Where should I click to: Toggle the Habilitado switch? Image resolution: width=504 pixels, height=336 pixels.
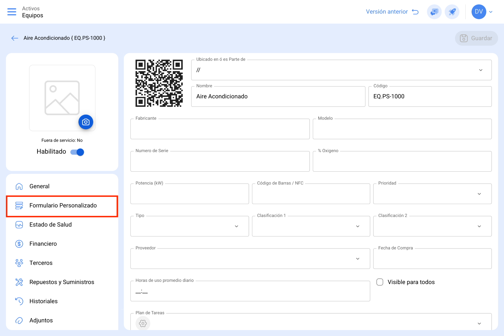[77, 152]
